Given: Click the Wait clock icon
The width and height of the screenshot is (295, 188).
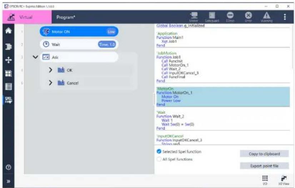Looking at the screenshot, I should (x=46, y=44).
